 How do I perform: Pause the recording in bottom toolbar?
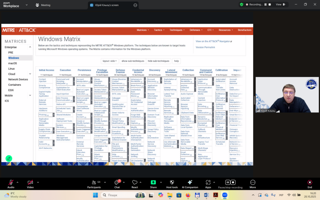pos(227,182)
